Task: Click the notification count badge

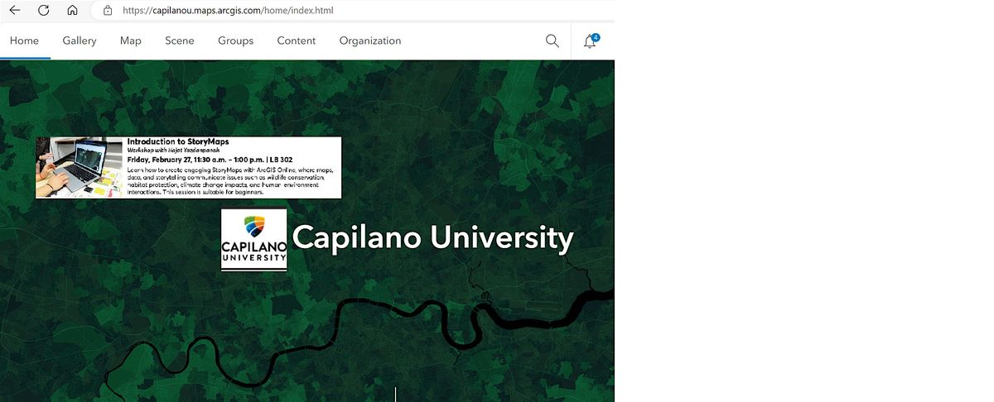Action: click(596, 37)
